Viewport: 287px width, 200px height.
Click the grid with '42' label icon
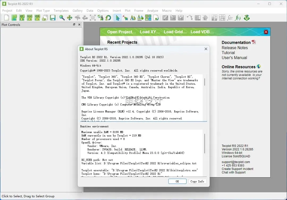(x=181, y=18)
